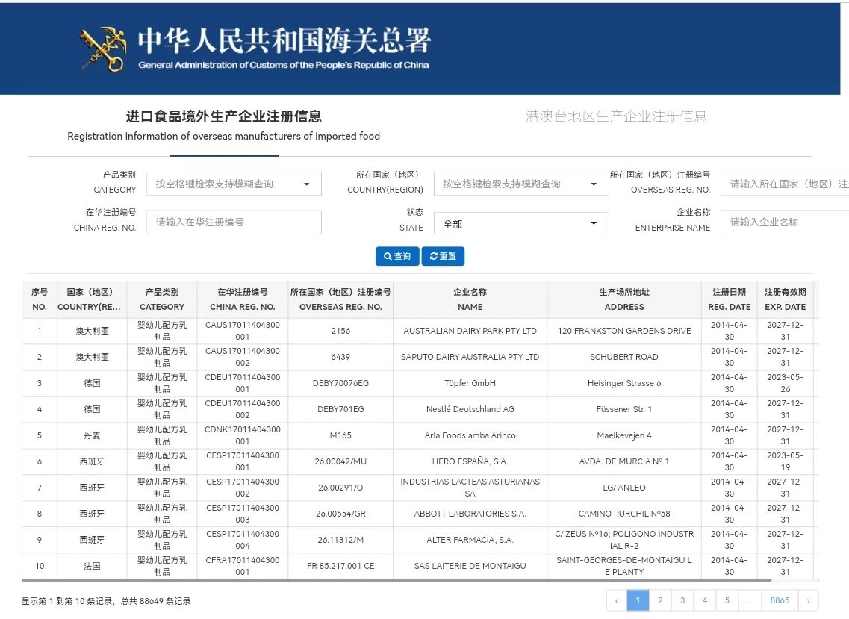
Task: Click the 重置 reset button
Action: point(443,256)
